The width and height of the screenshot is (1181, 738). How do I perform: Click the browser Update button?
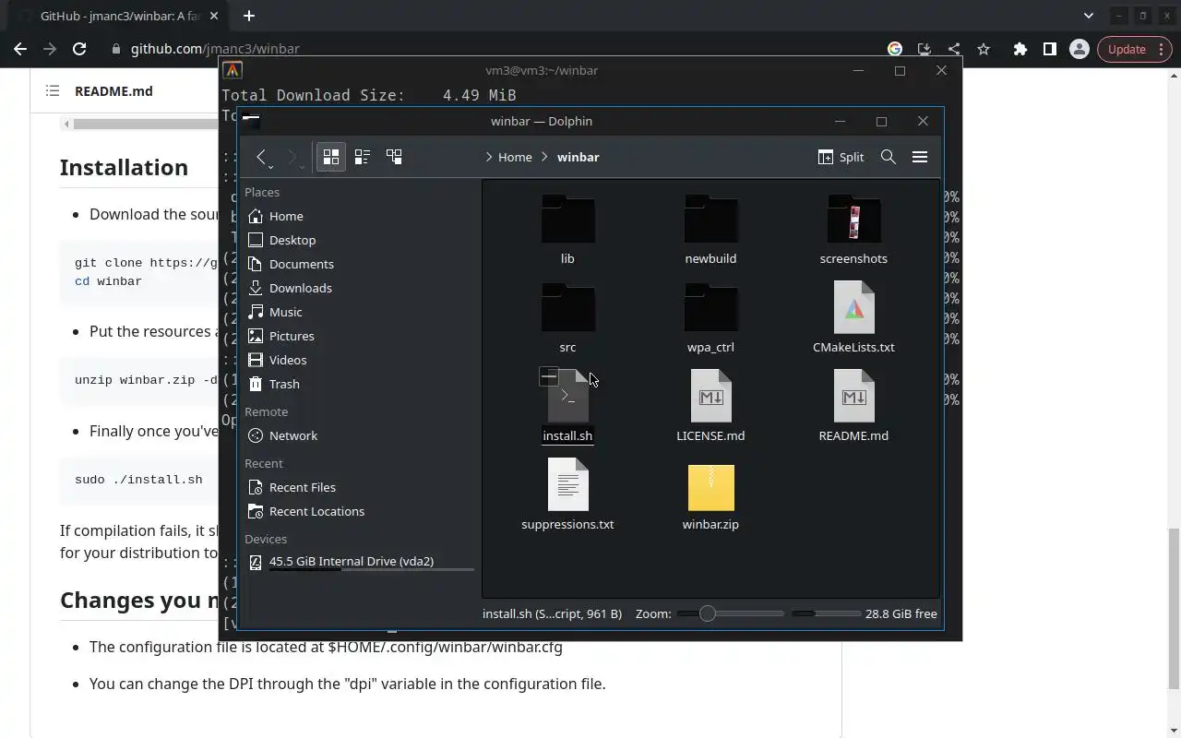pyautogui.click(x=1135, y=49)
